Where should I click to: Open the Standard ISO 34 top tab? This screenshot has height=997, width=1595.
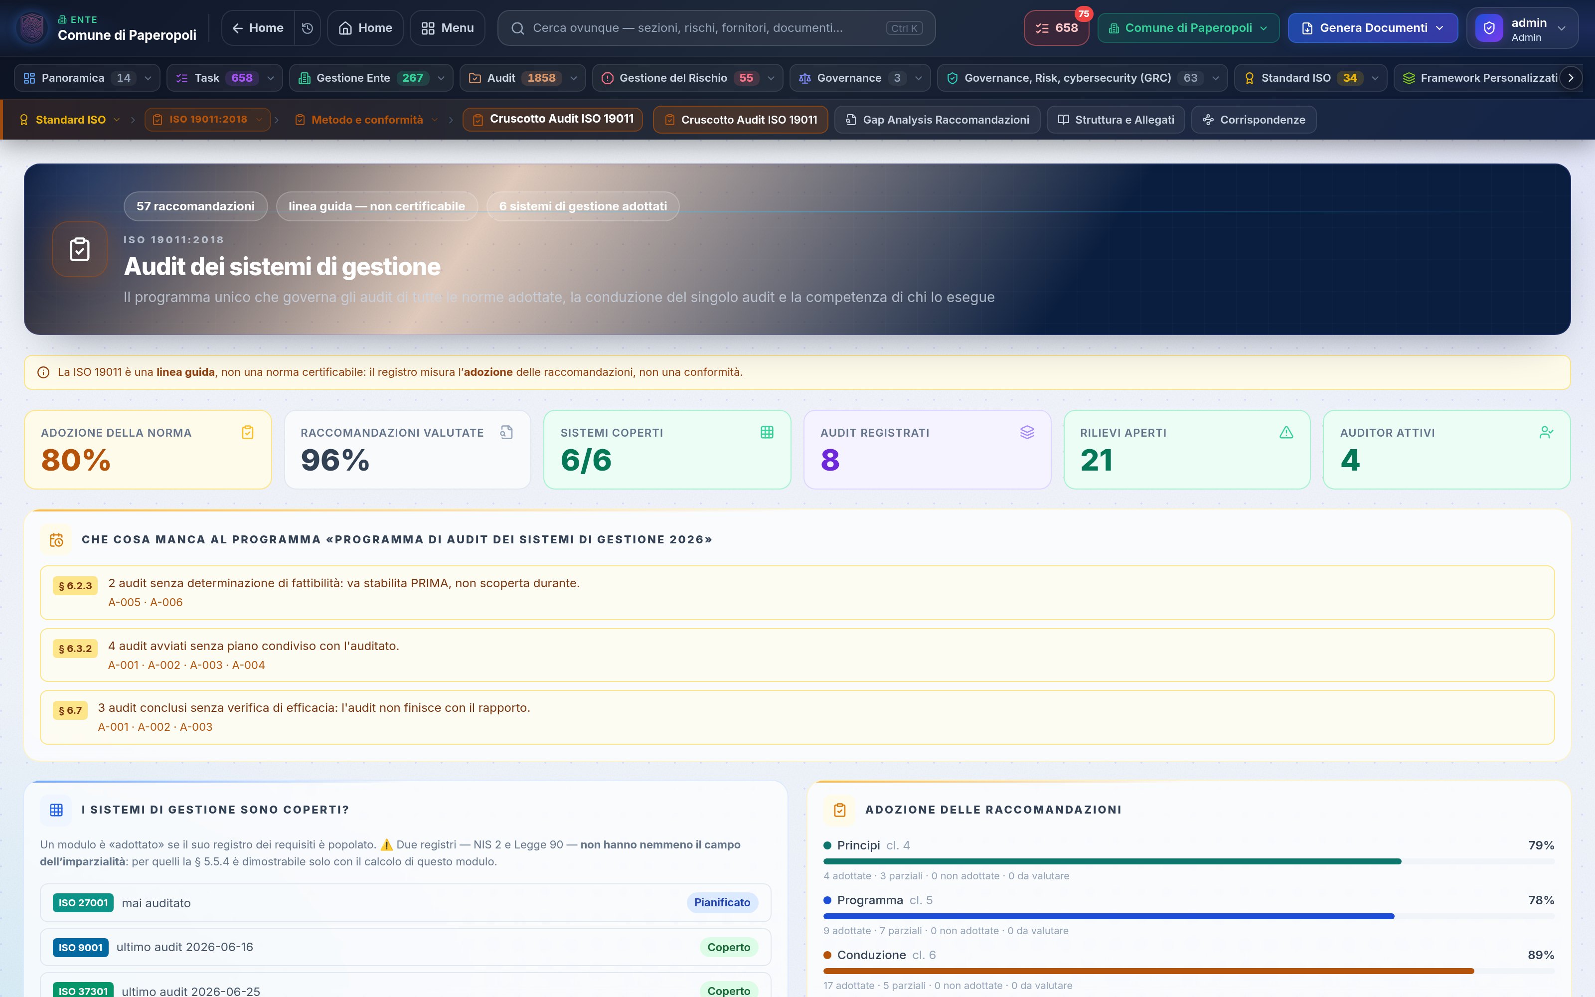pos(1309,78)
